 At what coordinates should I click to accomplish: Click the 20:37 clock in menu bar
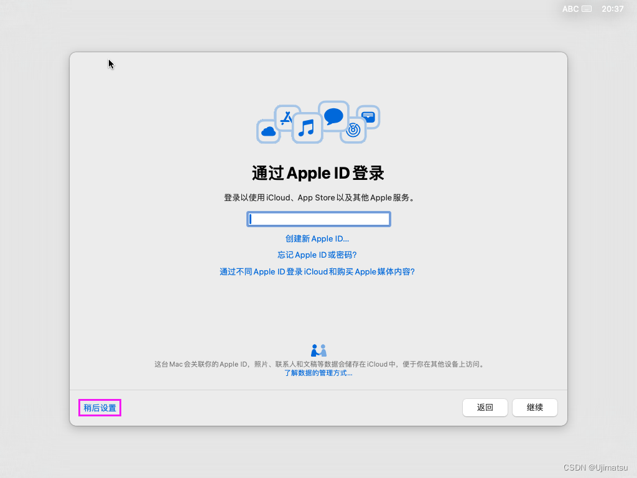tap(612, 9)
